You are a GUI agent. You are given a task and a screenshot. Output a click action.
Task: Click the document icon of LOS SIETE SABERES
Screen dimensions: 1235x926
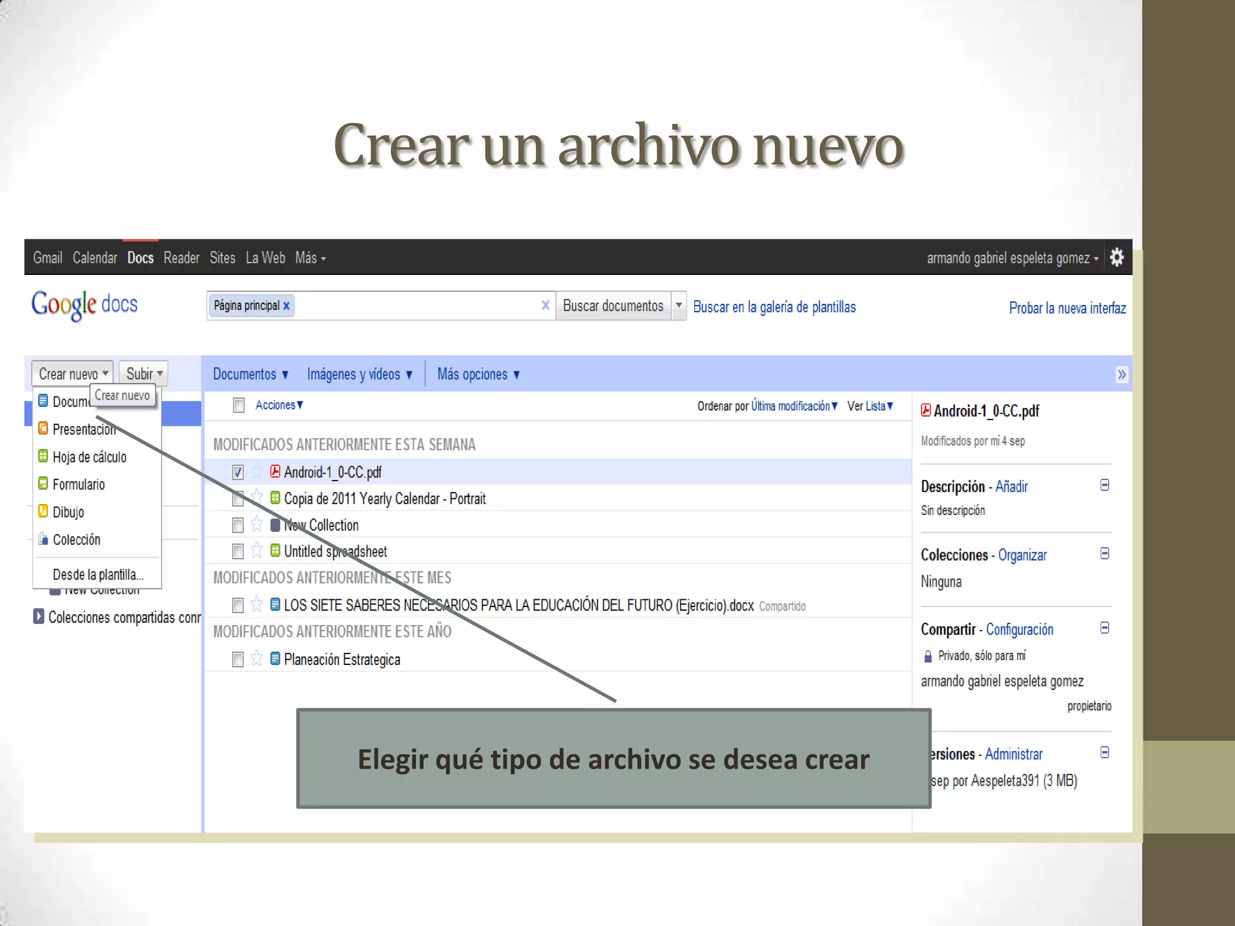click(x=275, y=604)
